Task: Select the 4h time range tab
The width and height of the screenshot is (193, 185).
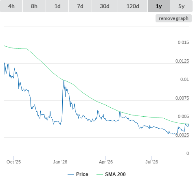Action: coord(11,6)
